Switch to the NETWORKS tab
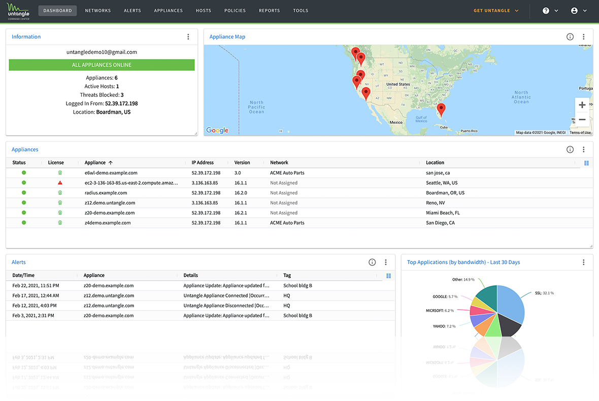This screenshot has width=599, height=401. [x=97, y=10]
